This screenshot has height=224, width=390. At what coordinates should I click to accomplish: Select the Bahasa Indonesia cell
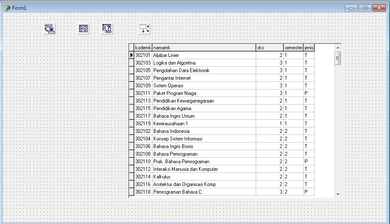click(204, 131)
